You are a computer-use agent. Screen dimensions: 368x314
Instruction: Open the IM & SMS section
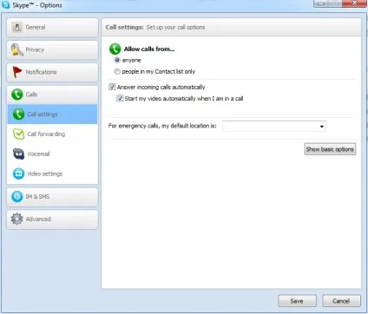point(52,197)
